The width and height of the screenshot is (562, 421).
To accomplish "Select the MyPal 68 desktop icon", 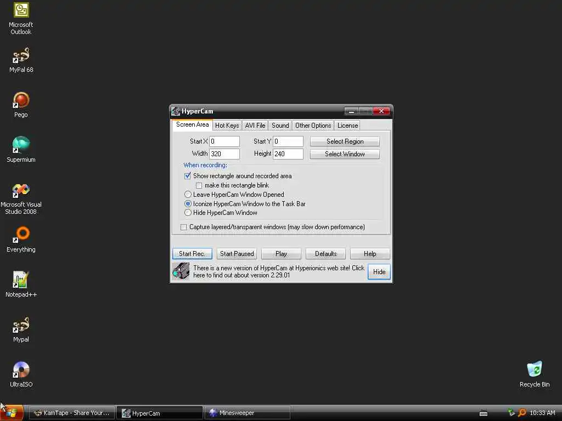I will point(21,60).
